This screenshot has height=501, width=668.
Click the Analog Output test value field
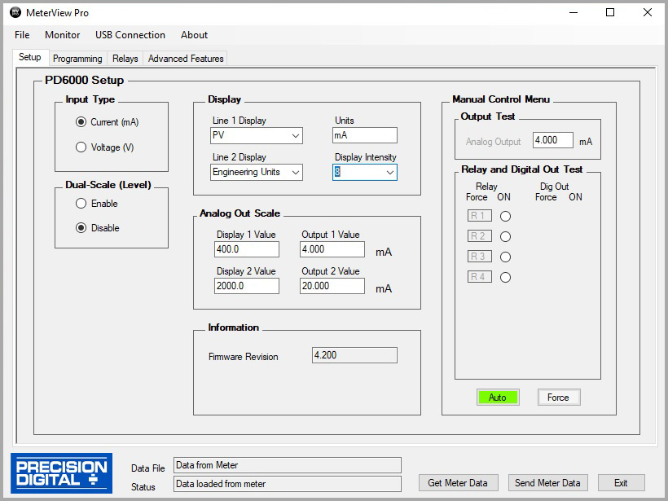553,140
